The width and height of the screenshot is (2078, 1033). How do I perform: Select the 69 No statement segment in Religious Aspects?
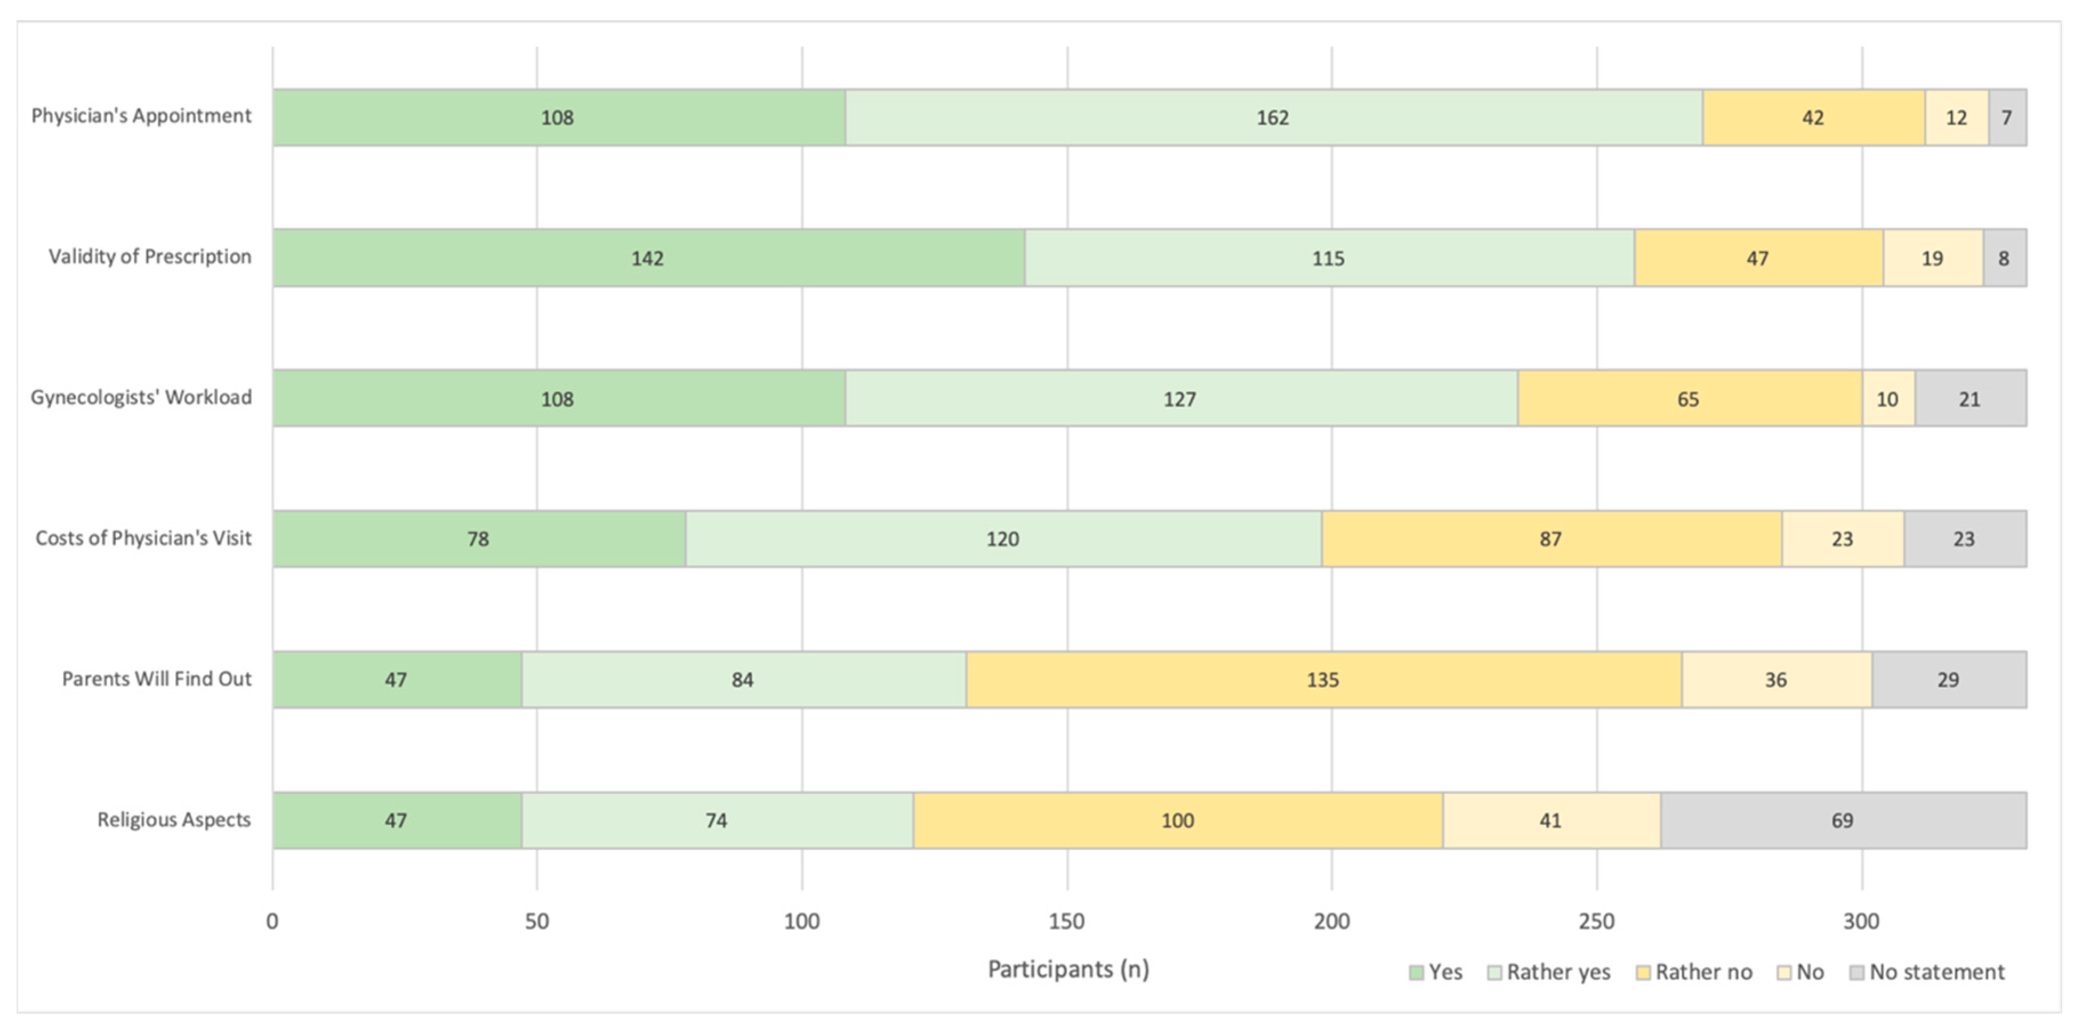[1842, 821]
